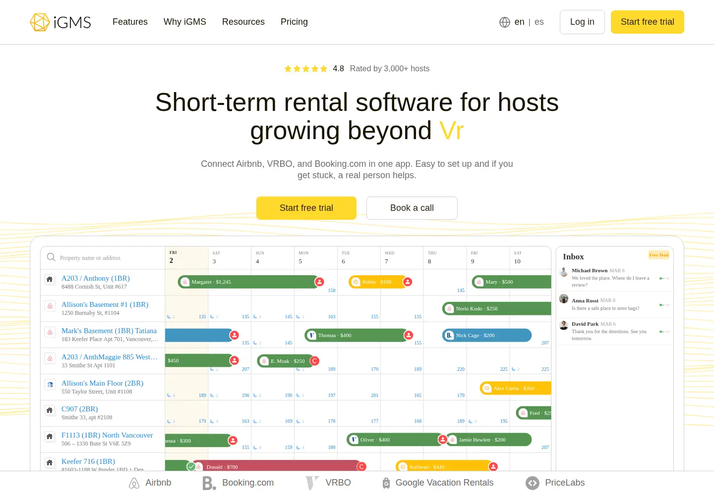Select the en language option
714x495 pixels.
[x=519, y=22]
